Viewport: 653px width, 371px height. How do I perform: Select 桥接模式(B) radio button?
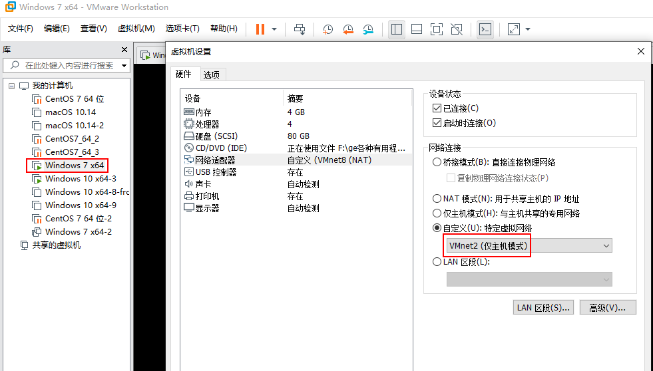[x=437, y=162]
